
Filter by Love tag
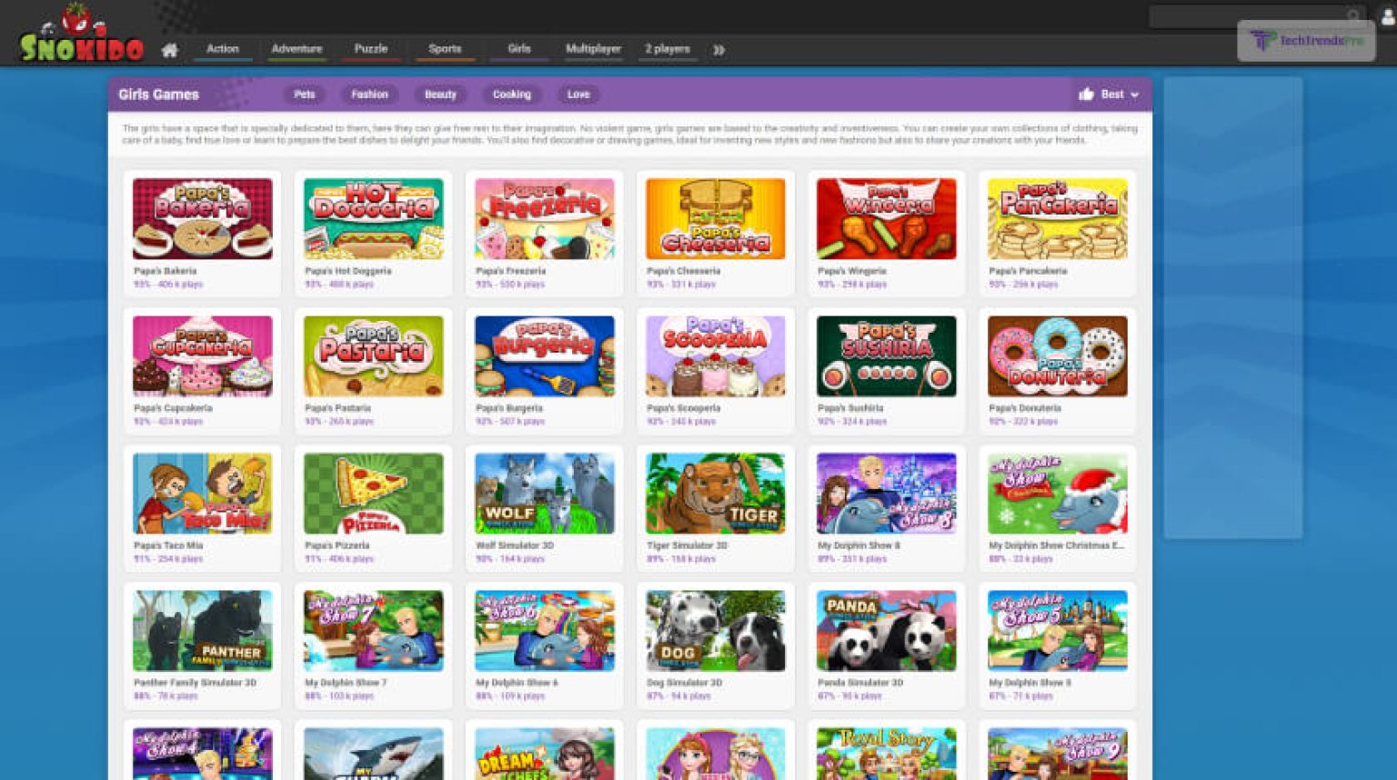click(x=578, y=95)
